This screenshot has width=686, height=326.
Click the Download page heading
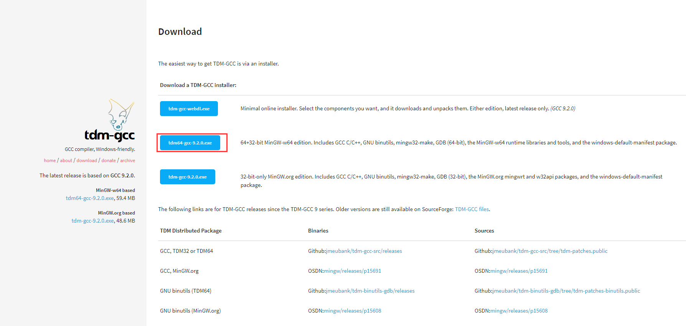pyautogui.click(x=180, y=31)
